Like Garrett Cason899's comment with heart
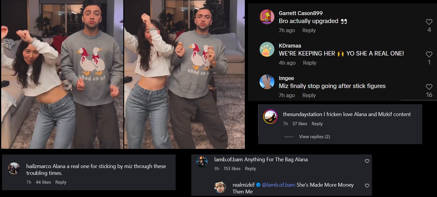Screen dimensions: 437x197 click(x=429, y=22)
